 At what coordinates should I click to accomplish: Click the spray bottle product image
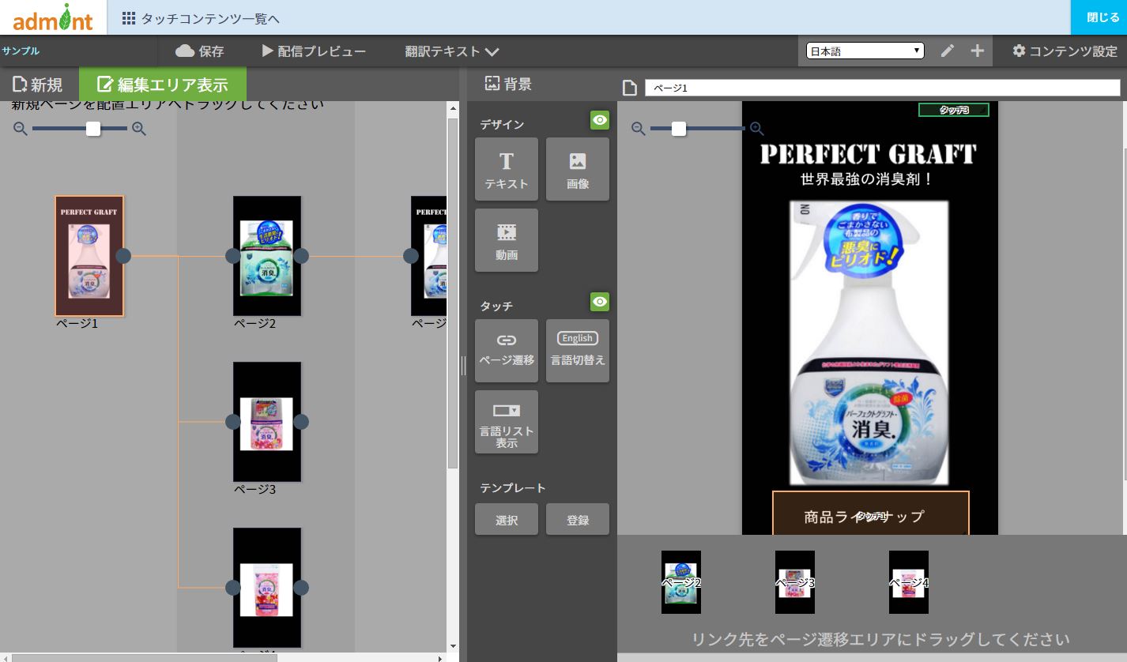(x=869, y=342)
